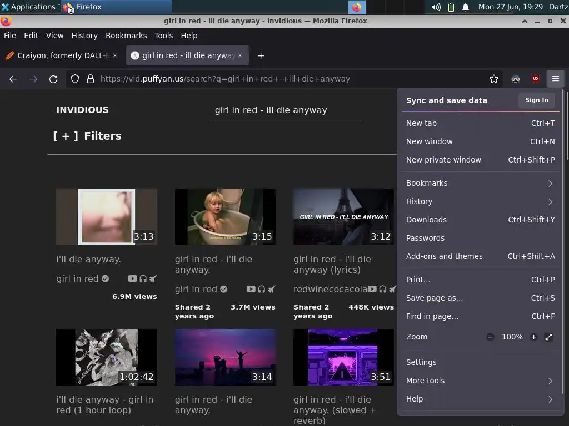Open the Bookmarks menu in menu bar
The image size is (569, 426).
click(x=126, y=35)
